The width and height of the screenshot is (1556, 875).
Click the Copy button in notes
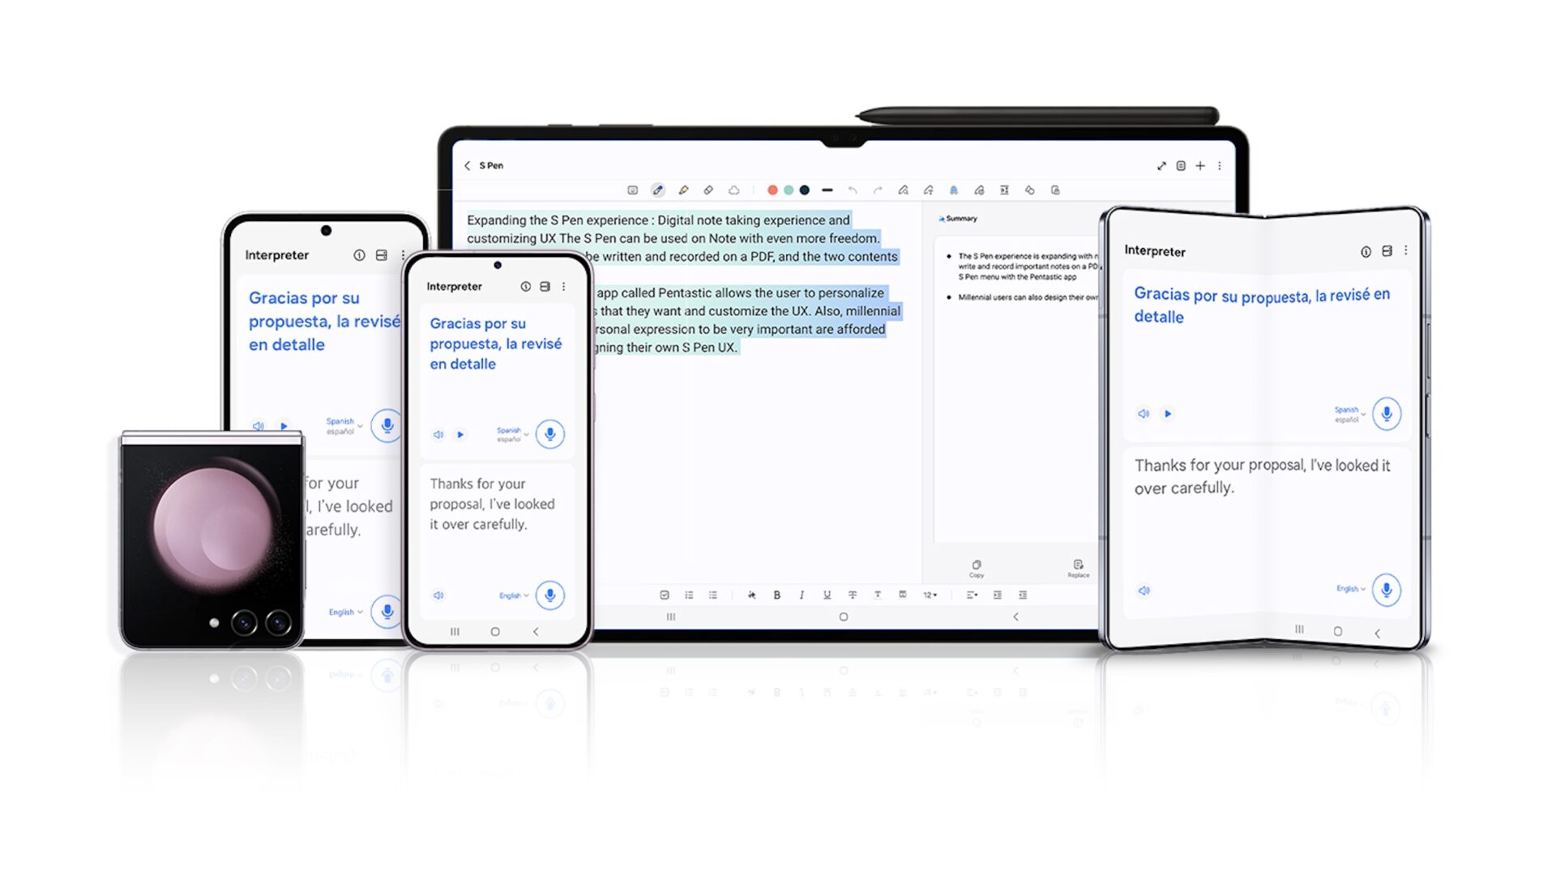point(975,567)
